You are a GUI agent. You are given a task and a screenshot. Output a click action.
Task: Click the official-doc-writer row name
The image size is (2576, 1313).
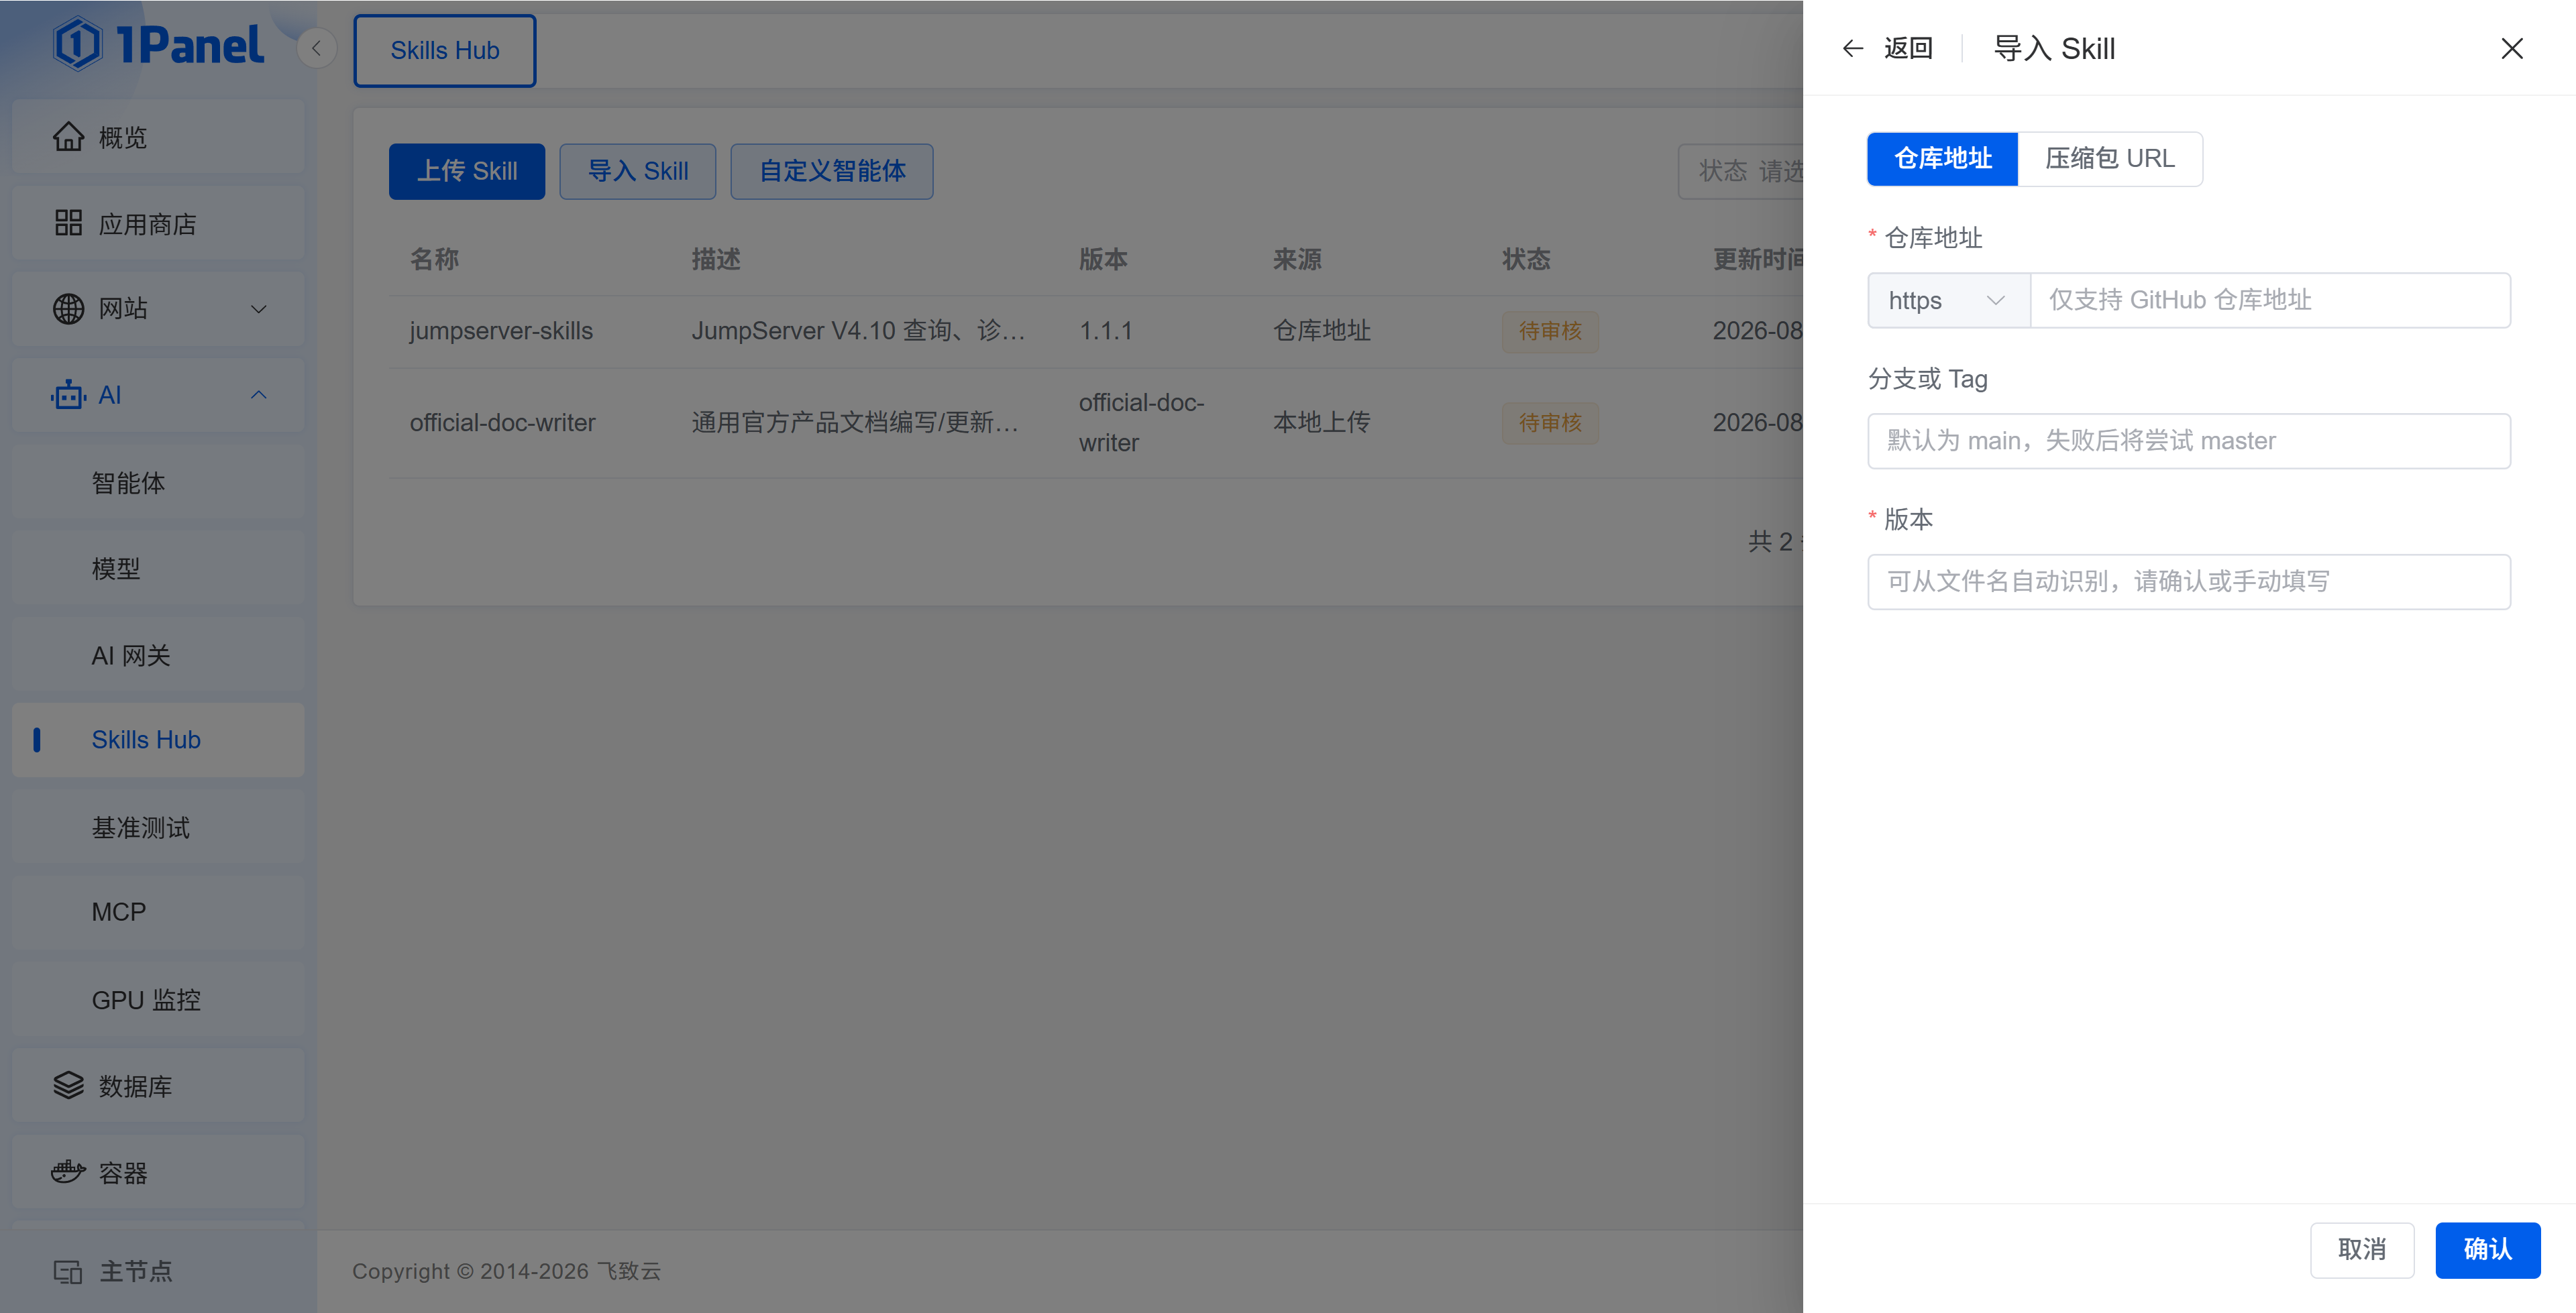coord(502,423)
